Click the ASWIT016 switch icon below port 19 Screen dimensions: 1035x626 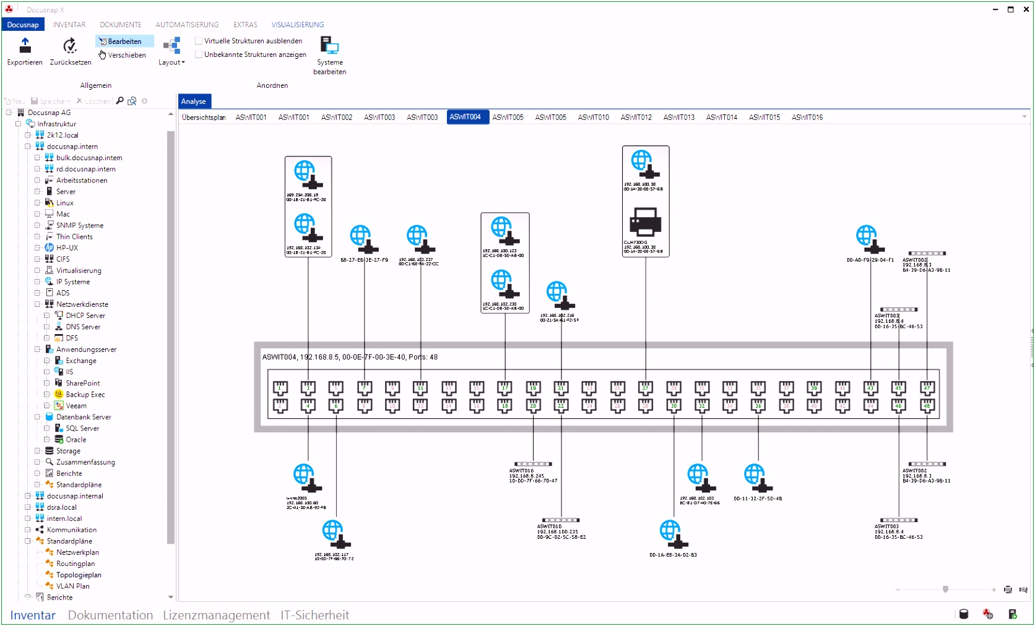point(533,464)
